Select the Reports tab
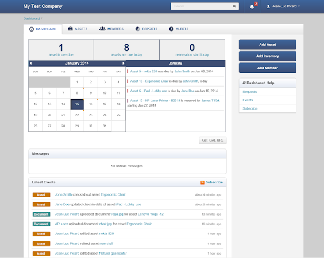 tap(146, 29)
